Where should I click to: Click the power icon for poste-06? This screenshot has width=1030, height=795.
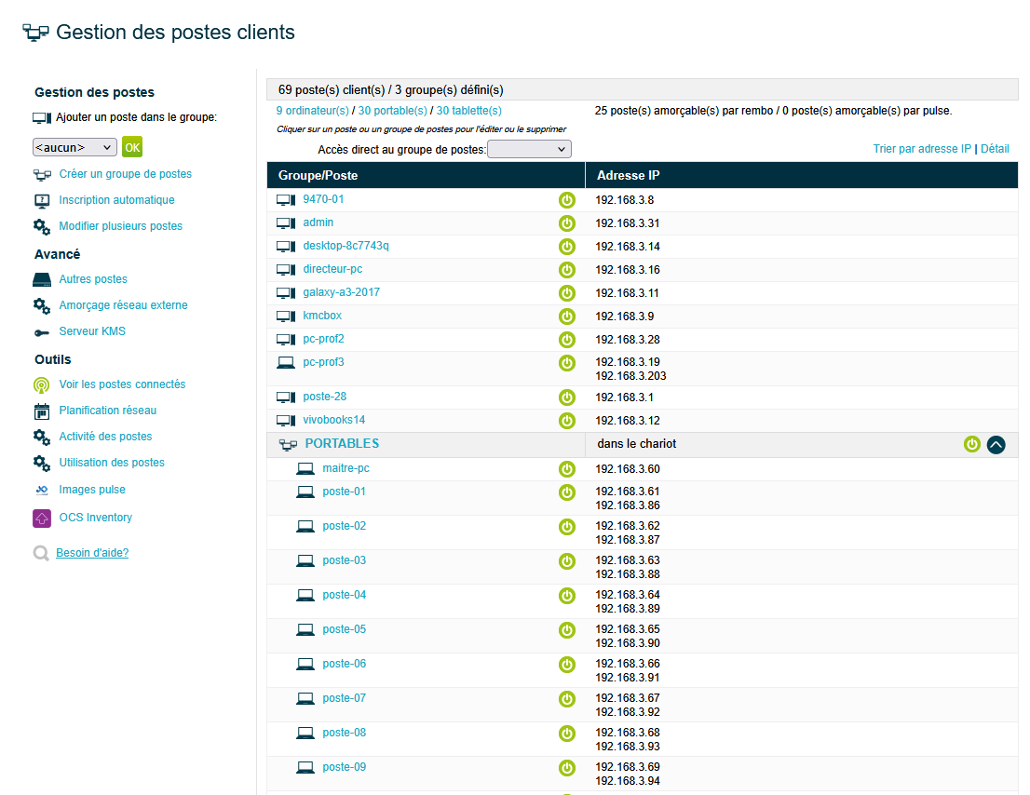pyautogui.click(x=567, y=665)
